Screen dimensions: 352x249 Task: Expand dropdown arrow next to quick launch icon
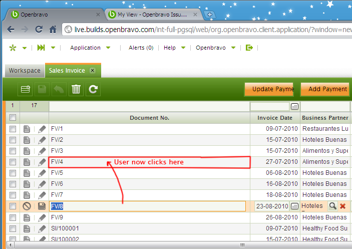(x=53, y=48)
